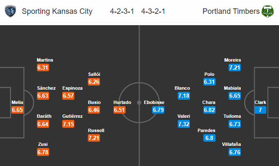Click the Martins player name

coord(45,60)
